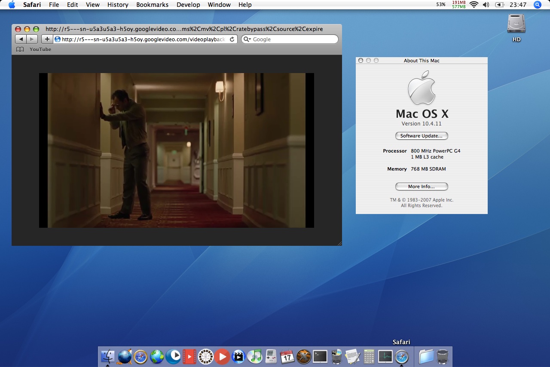Launch Calculator from the Dock
This screenshot has width=550, height=367.
369,356
